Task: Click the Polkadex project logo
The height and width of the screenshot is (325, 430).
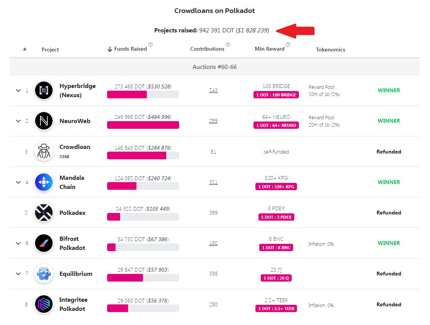Action: [x=43, y=213]
